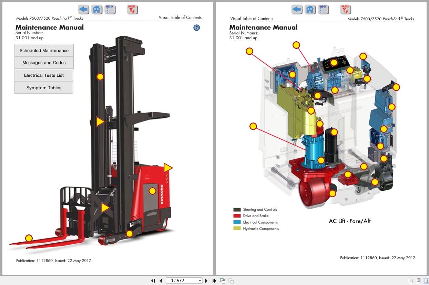Image resolution: width=429 pixels, height=285 pixels.
Task: Open the Symptom Tables section
Action: click(44, 87)
